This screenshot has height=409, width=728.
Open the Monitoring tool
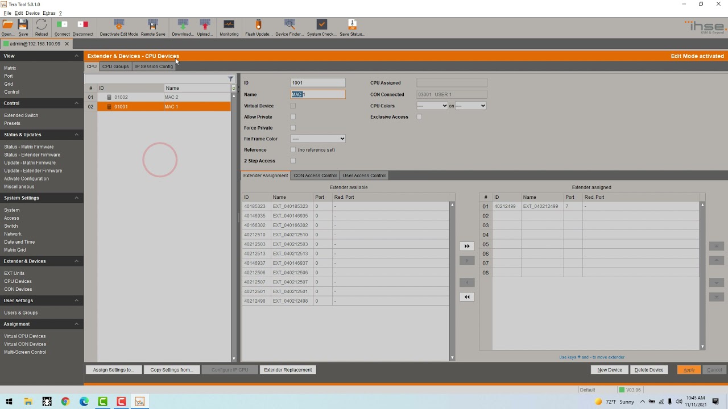click(229, 24)
